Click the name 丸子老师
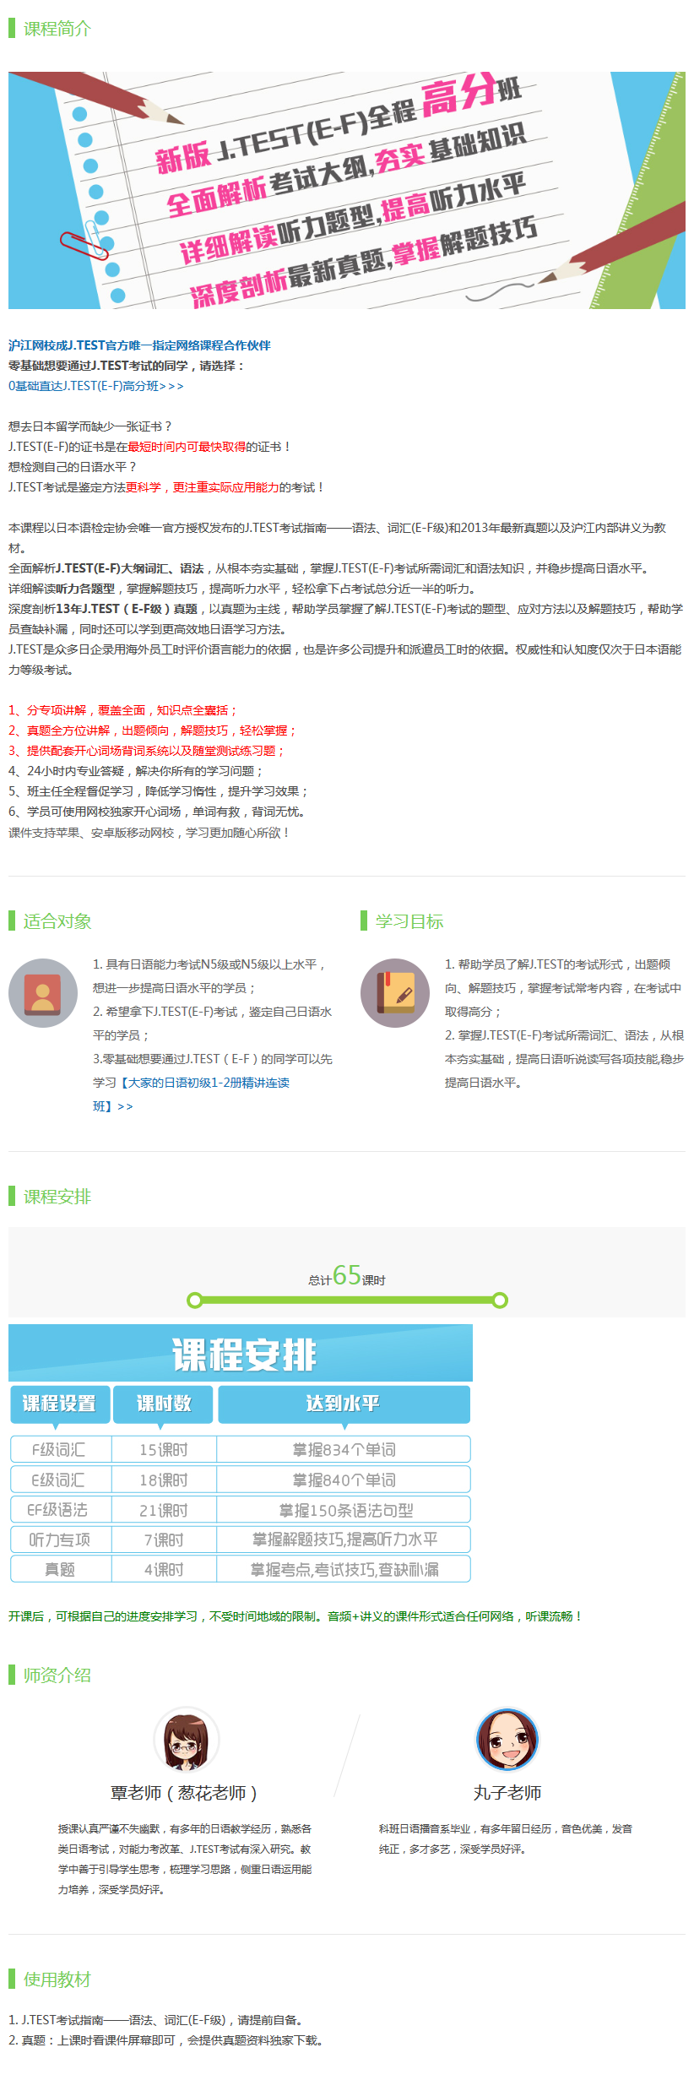This screenshot has width=694, height=2080. (507, 1793)
